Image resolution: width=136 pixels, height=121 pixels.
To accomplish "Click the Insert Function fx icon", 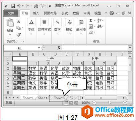I will [59, 48].
